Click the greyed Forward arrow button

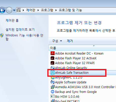[9, 10]
